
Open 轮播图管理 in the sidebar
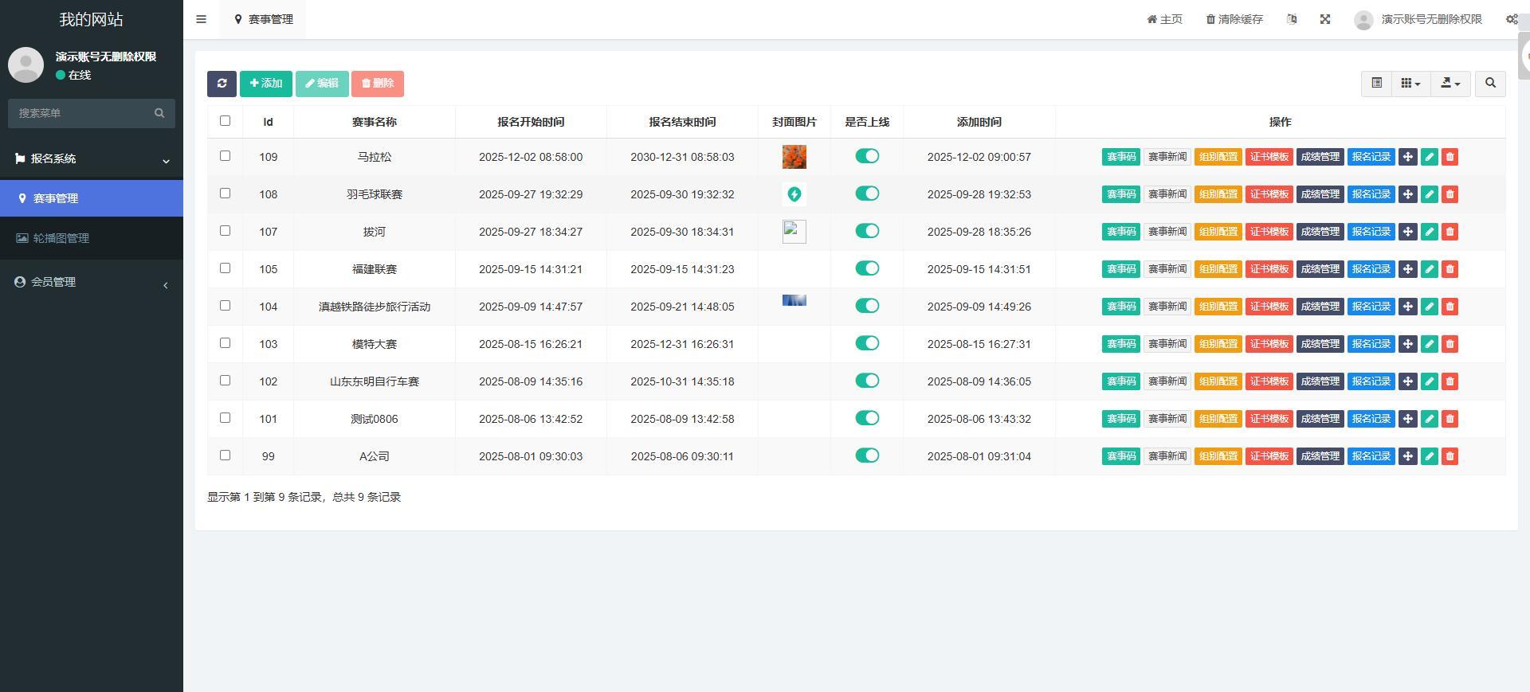click(61, 238)
